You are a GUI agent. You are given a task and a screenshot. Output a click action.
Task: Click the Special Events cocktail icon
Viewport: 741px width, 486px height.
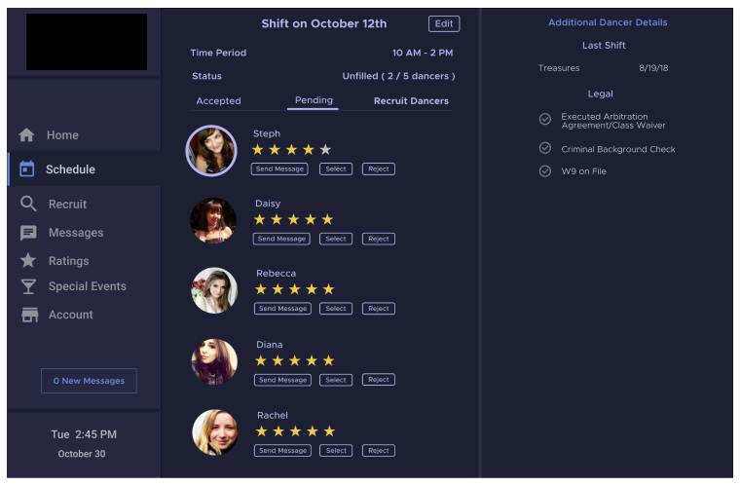tap(28, 286)
